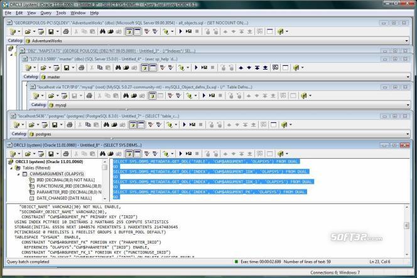Click the step-execute icon beside Run in the Oracle window
The height and width of the screenshot is (278, 417).
click(189, 154)
